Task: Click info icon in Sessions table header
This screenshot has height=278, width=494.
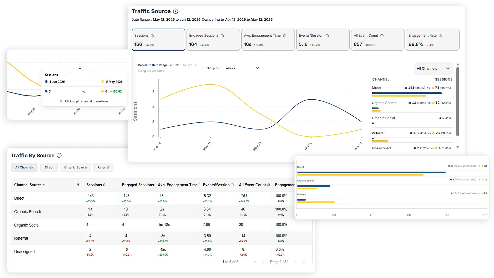Action: (x=105, y=185)
